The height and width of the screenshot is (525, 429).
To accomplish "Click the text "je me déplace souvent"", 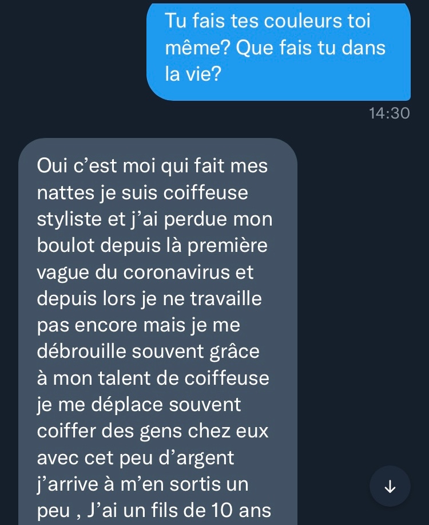I will tap(140, 405).
